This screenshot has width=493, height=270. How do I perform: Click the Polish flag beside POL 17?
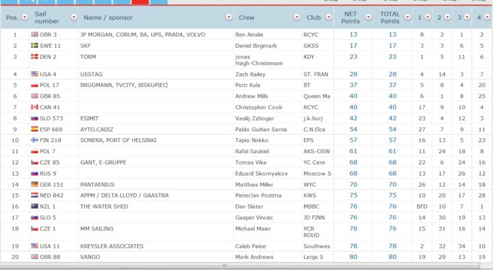[35, 85]
